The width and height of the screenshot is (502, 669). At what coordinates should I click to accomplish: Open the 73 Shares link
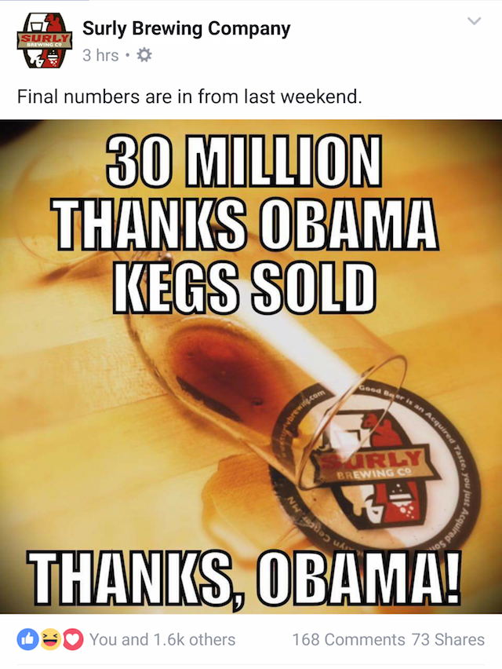coord(448,640)
